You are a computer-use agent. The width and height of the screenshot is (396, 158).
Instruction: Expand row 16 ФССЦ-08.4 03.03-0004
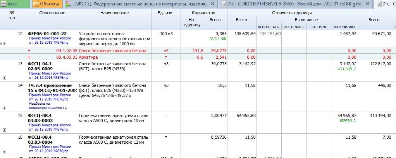point(4,152)
